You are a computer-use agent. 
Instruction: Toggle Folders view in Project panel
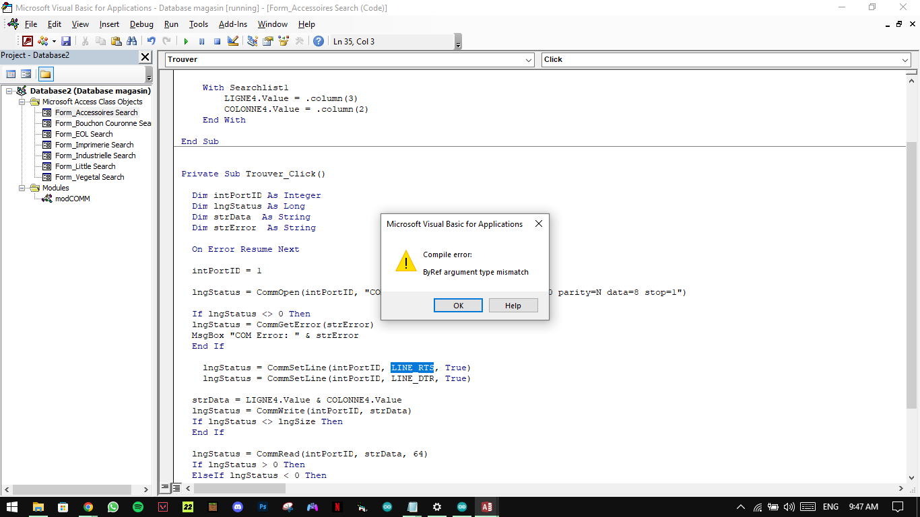click(46, 74)
